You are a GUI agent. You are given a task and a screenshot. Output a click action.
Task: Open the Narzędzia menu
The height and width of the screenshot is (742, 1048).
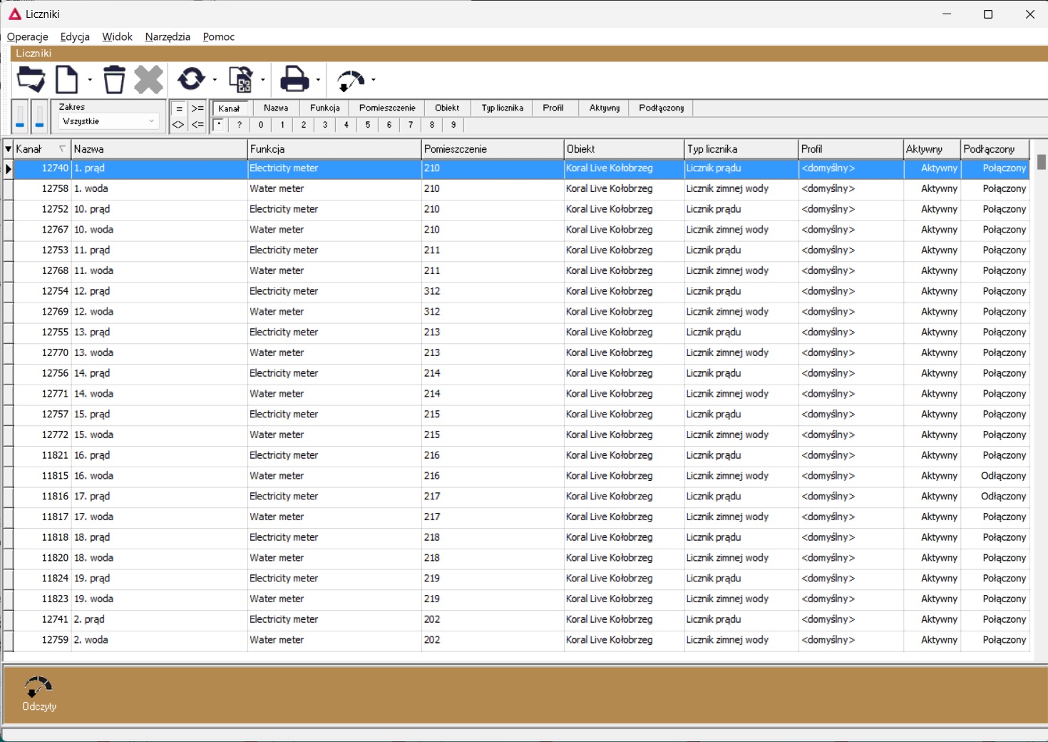[x=168, y=36]
